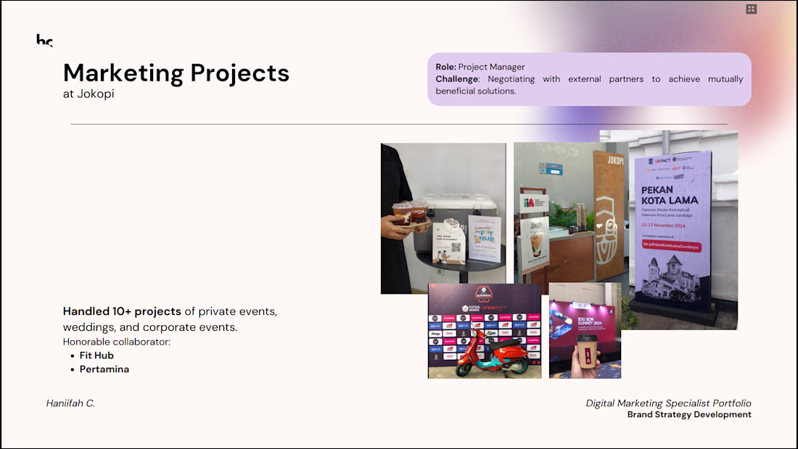
Task: Open the red scooter futsal backdrop photo
Action: [485, 331]
